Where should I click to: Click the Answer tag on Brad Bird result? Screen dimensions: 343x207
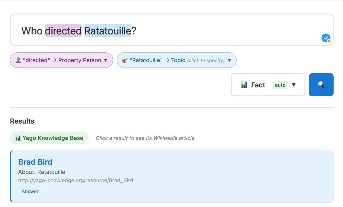[30, 191]
